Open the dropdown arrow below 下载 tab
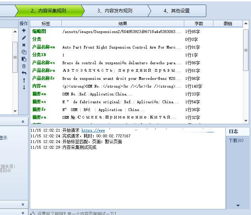This screenshot has width=251, height=215. tap(238, 205)
